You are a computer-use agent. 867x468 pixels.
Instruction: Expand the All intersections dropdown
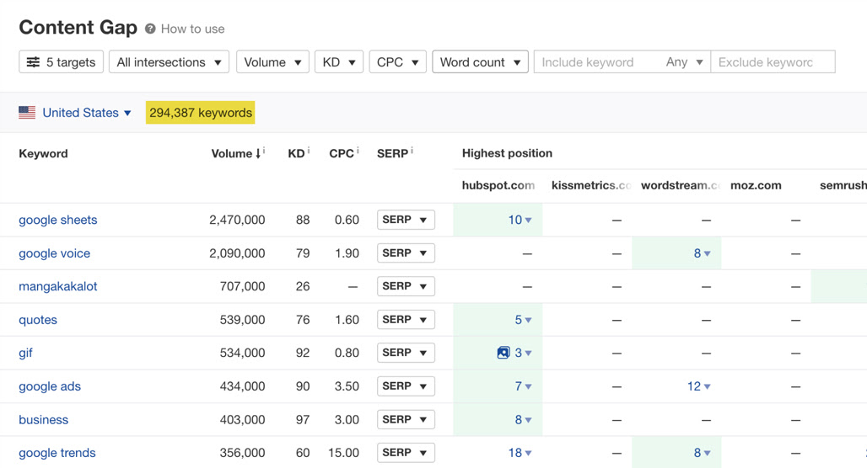pos(169,61)
